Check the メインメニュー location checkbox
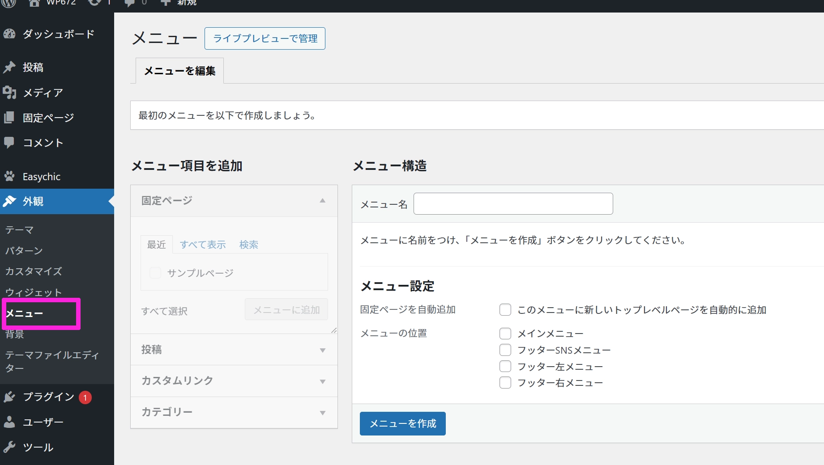The width and height of the screenshot is (824, 465). point(505,334)
